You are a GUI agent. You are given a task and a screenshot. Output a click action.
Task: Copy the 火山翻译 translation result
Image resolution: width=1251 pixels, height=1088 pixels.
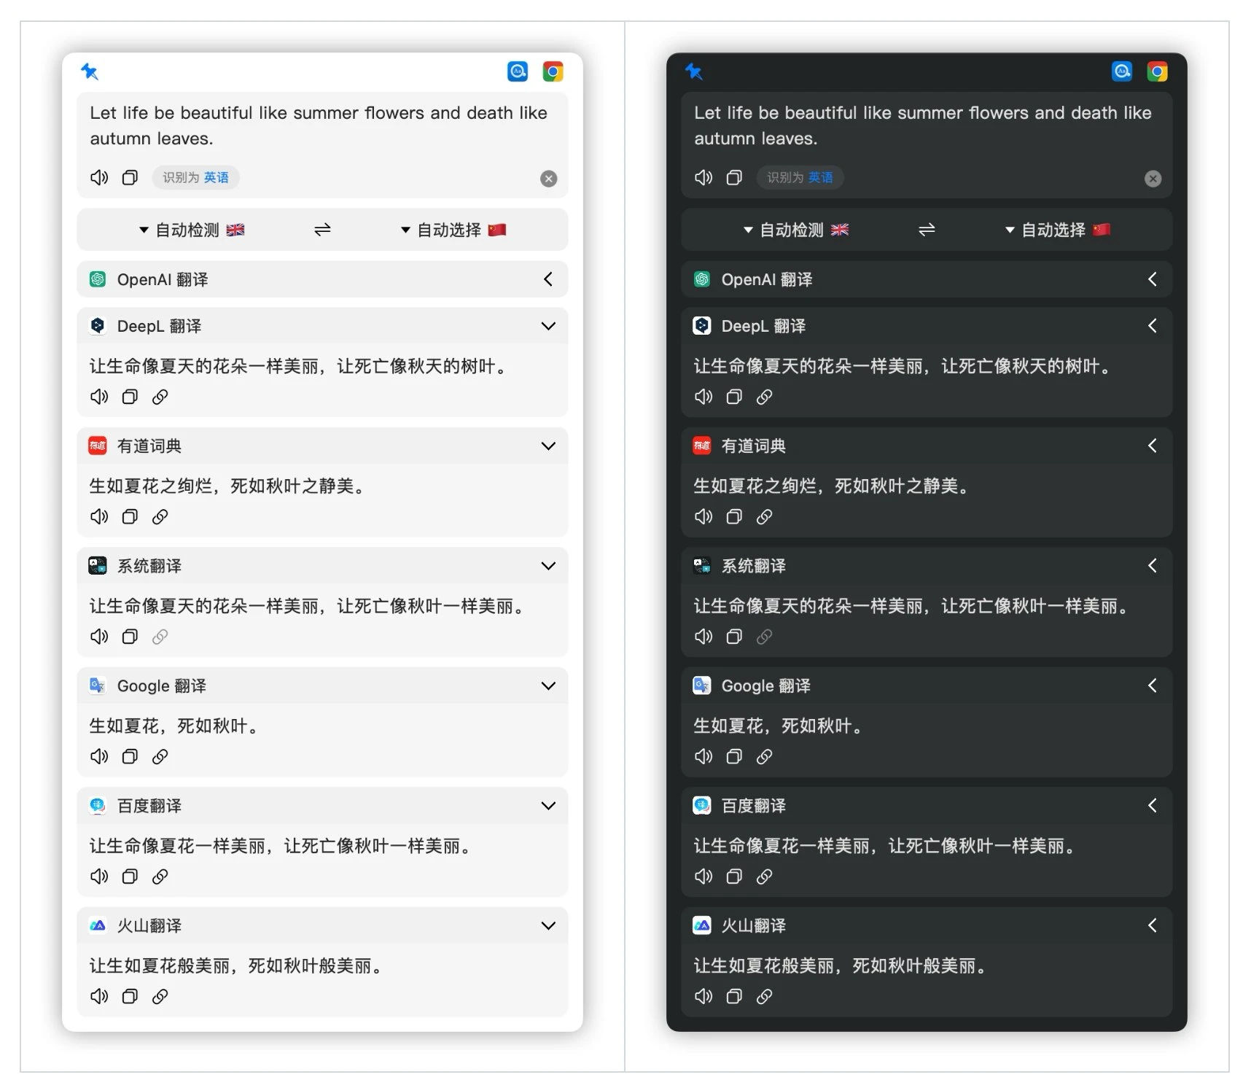[x=130, y=996]
